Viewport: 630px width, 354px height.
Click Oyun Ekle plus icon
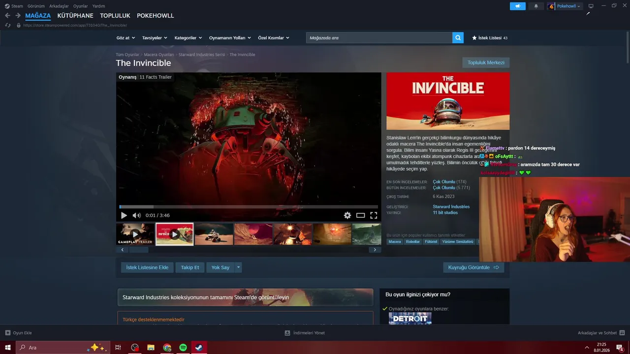click(x=8, y=333)
